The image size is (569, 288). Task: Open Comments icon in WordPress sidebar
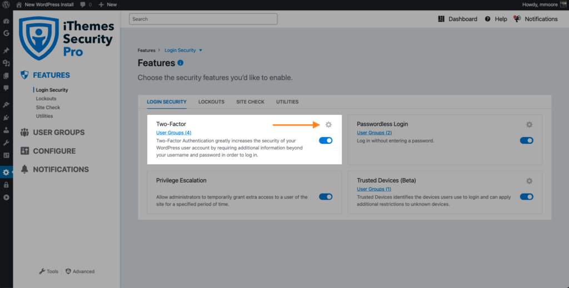click(6, 88)
